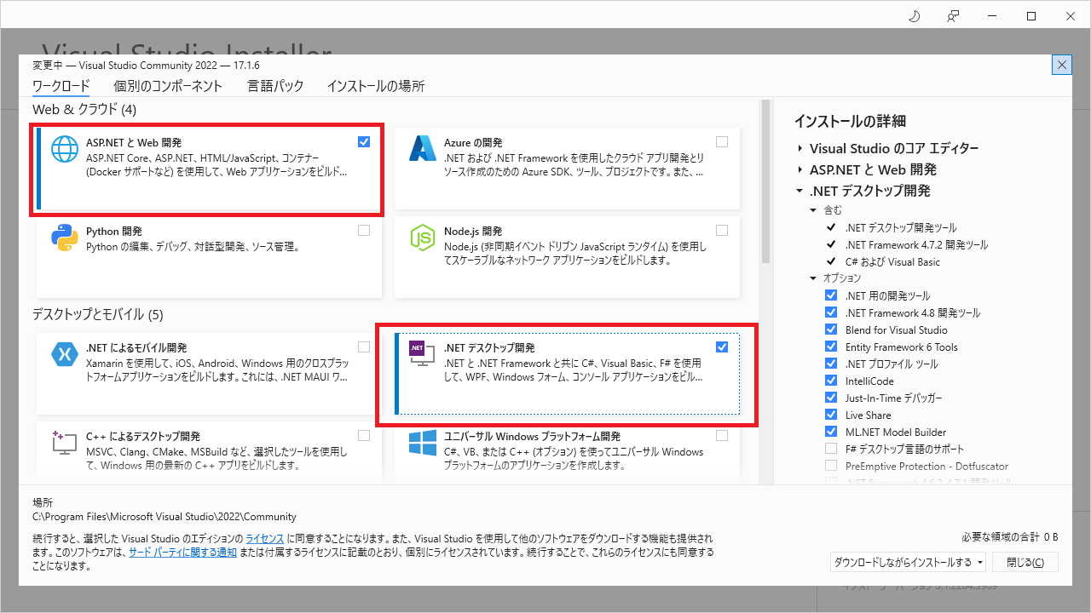
Task: Click Web & クラウド (4) heading
Action: [84, 109]
